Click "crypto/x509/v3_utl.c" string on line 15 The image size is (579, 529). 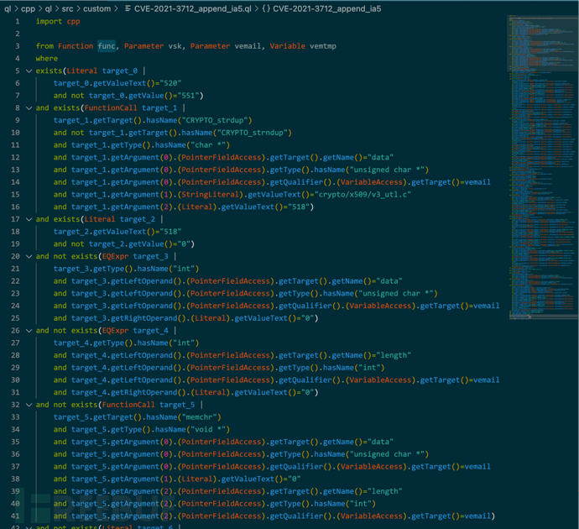(x=363, y=195)
